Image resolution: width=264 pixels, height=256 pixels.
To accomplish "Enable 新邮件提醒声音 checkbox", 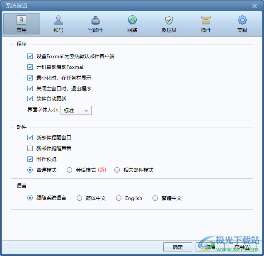I will [30, 148].
